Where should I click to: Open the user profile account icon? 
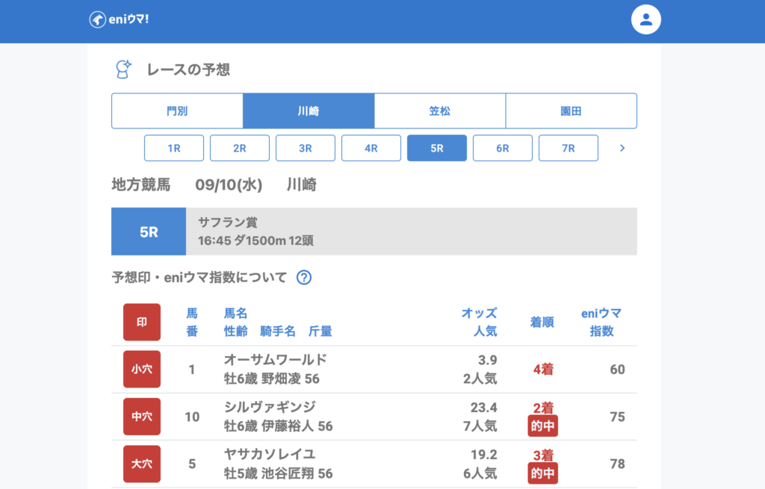click(x=646, y=20)
